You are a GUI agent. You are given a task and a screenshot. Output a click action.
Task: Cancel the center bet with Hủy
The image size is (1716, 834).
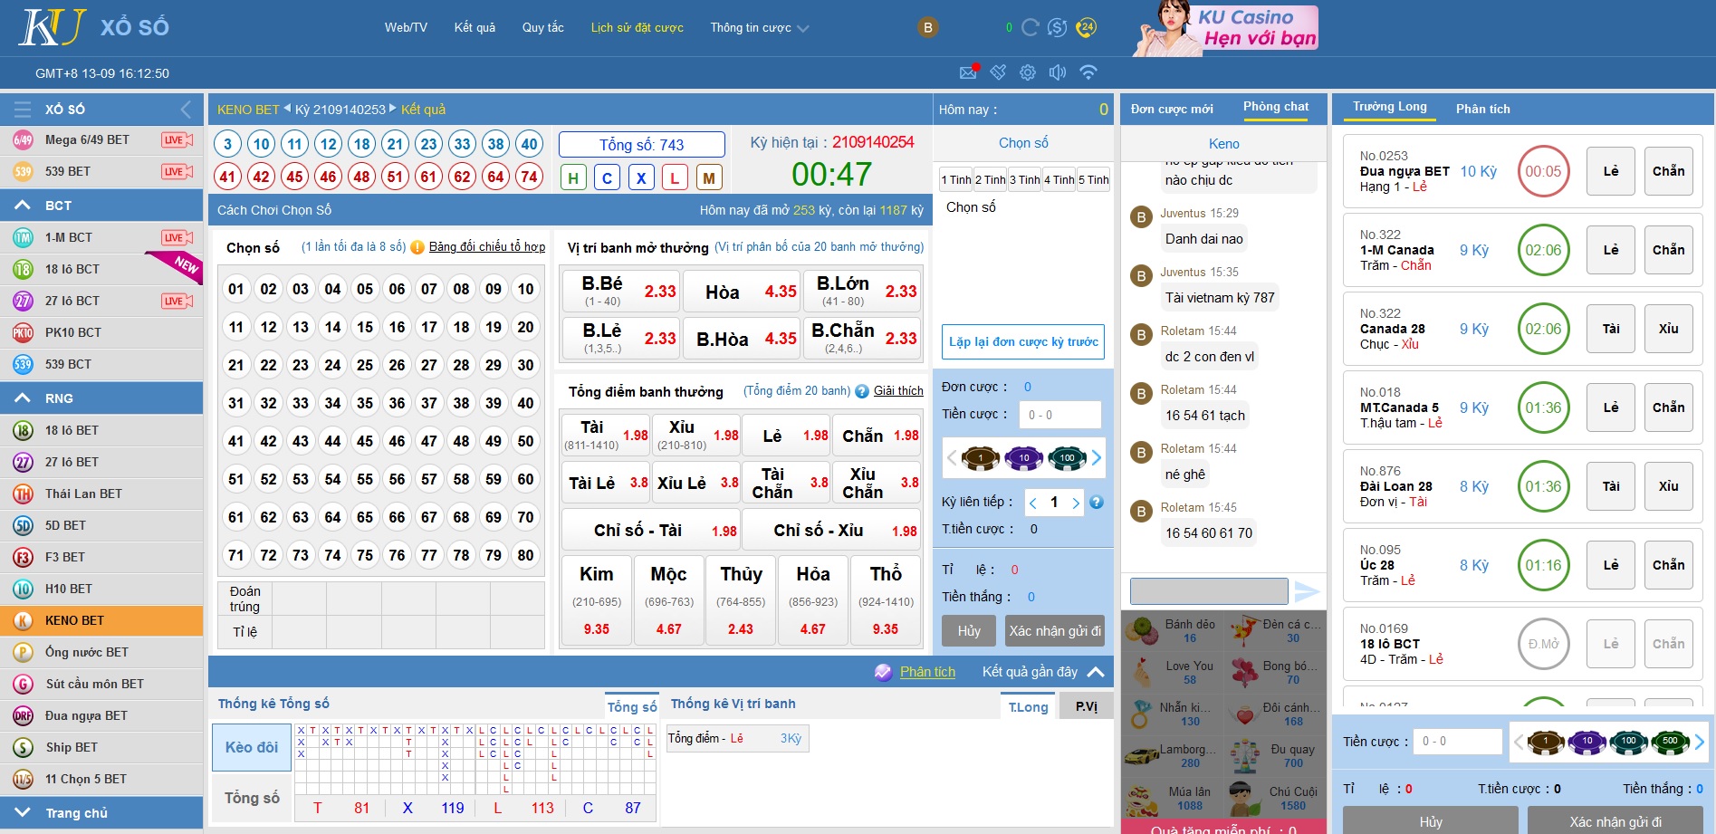[969, 631]
